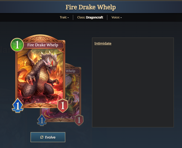Viewport: 182px width, 148px height.
Task: Click the Trait label in info bar
Action: 63,17
